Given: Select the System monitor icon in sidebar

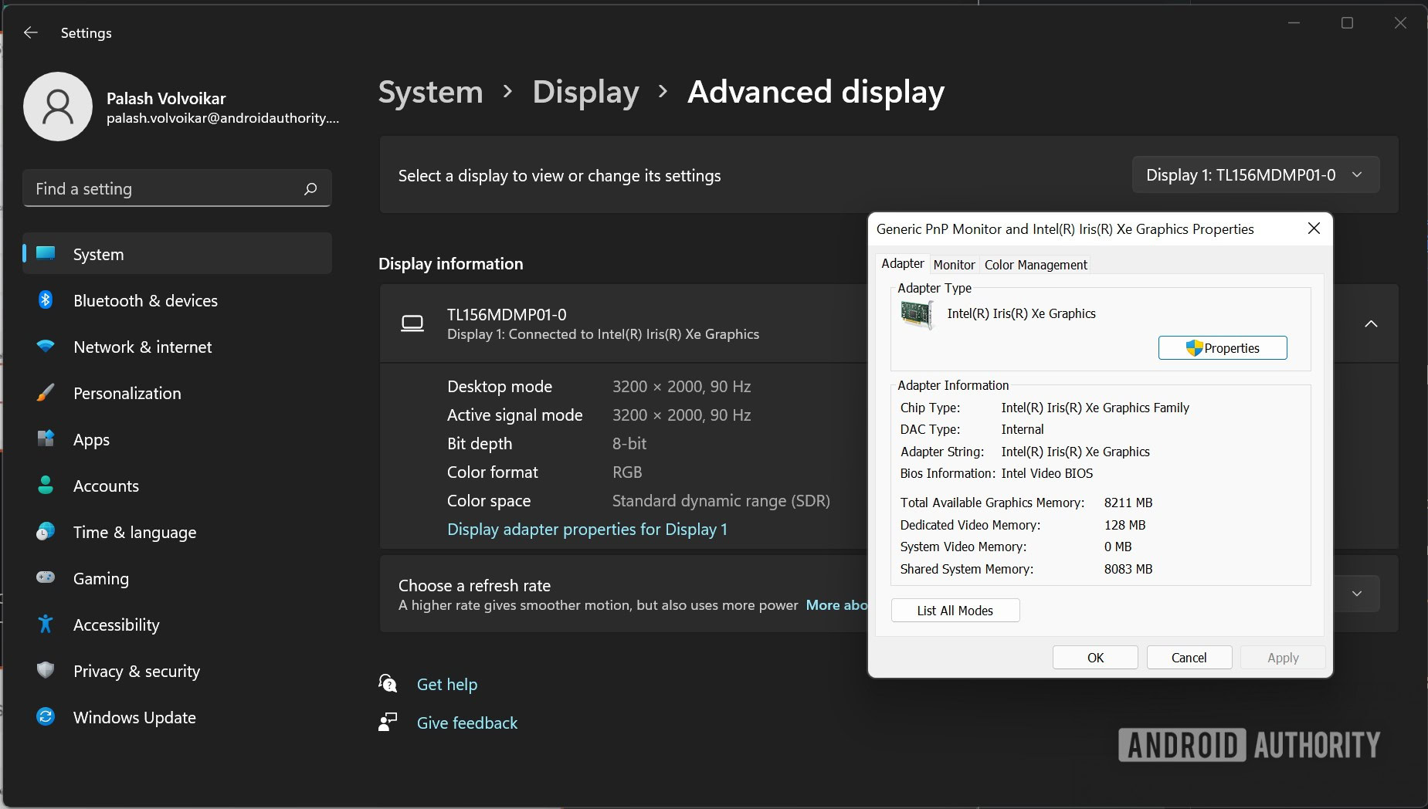Looking at the screenshot, I should coord(46,253).
